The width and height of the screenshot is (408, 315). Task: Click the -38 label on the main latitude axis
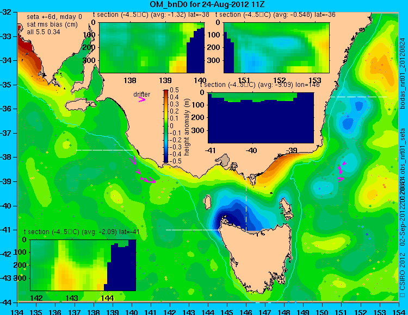[x=6, y=157]
